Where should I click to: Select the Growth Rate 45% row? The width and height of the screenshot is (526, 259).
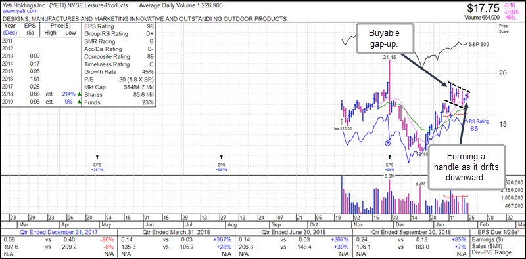pos(119,72)
